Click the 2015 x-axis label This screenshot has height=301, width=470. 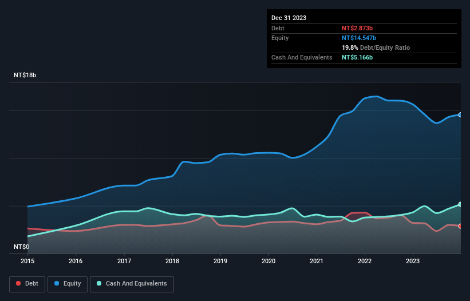(x=27, y=261)
